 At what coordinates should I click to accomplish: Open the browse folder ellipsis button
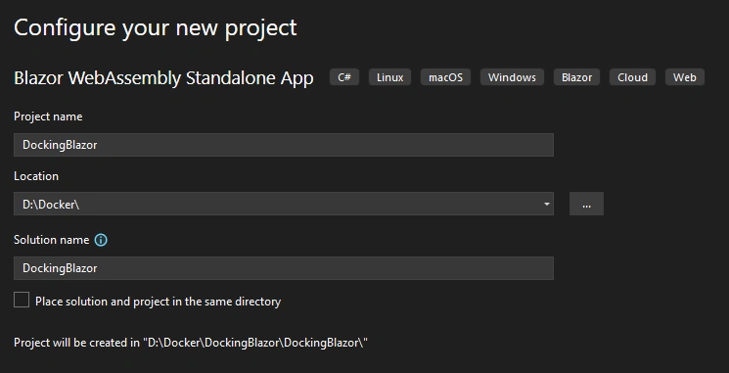pyautogui.click(x=586, y=204)
